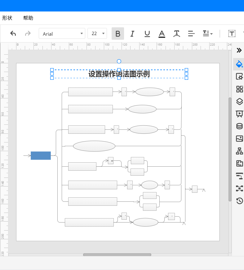Click the font color button

(x=162, y=34)
